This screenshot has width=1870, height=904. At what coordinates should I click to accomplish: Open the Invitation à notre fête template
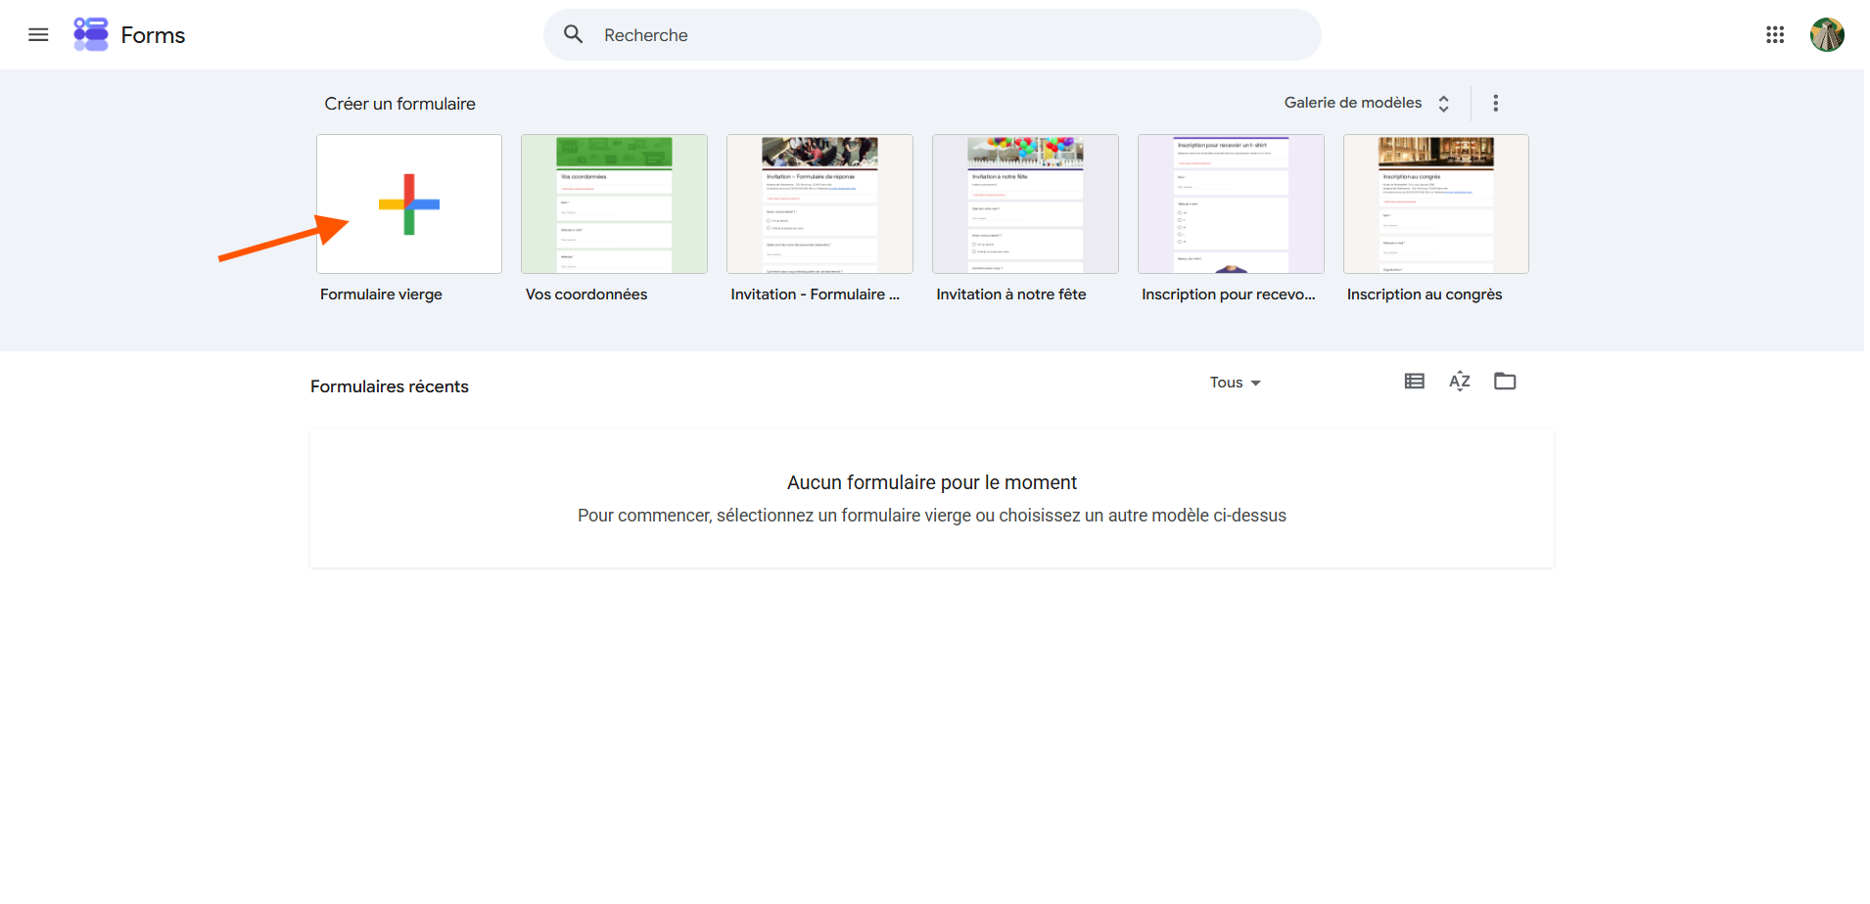1025,204
